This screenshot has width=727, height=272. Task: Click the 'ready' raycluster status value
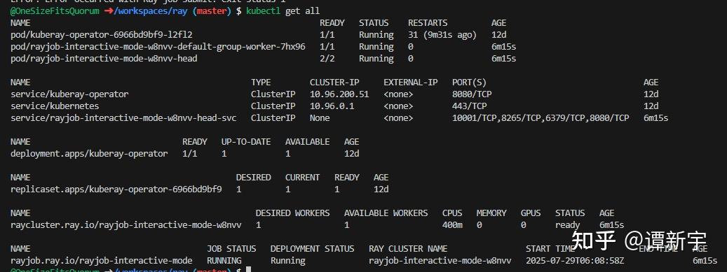pos(567,225)
